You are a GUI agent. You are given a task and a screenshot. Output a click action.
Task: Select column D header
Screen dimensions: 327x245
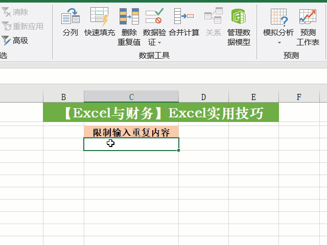pyautogui.click(x=203, y=96)
